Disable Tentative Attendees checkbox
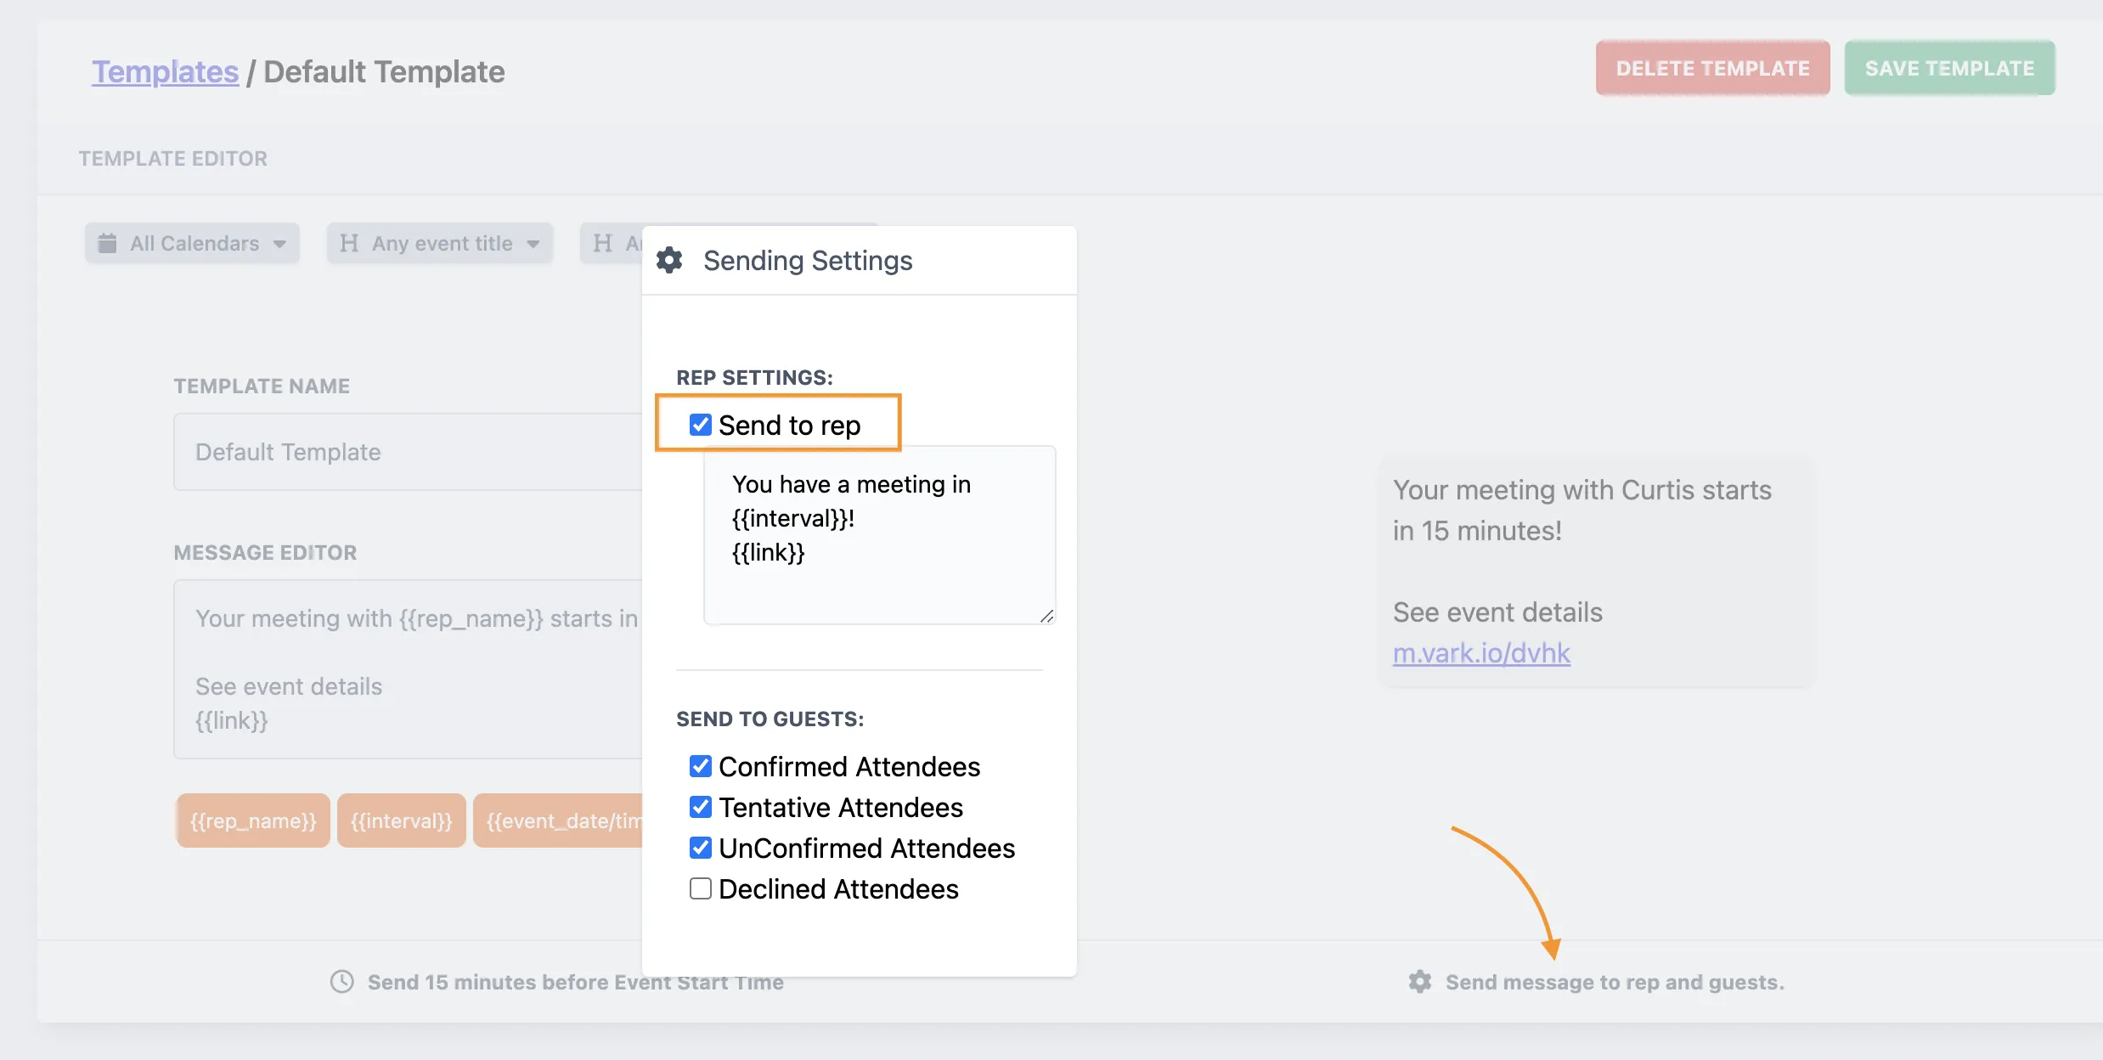 coord(700,807)
